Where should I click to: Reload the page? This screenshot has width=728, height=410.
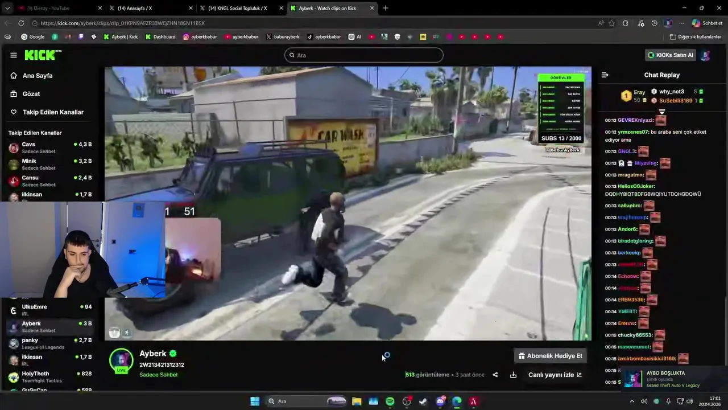pyautogui.click(x=21, y=23)
